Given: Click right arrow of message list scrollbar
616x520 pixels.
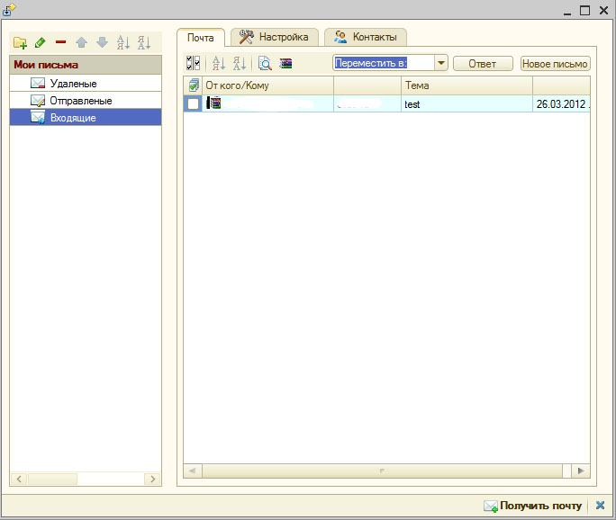Looking at the screenshot, I should pos(581,471).
